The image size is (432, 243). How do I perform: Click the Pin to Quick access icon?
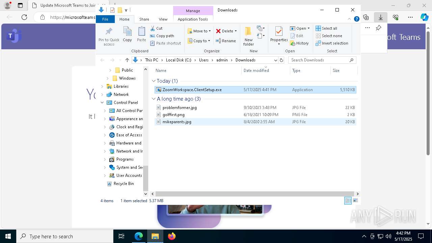click(109, 32)
